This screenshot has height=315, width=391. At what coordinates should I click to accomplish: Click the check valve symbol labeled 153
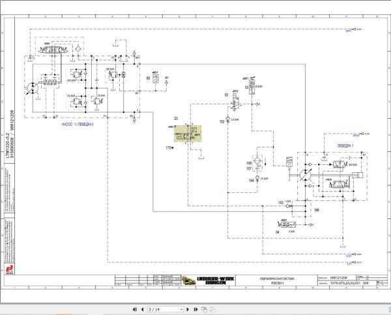point(289,206)
